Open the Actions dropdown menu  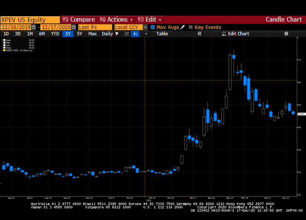tap(116, 20)
